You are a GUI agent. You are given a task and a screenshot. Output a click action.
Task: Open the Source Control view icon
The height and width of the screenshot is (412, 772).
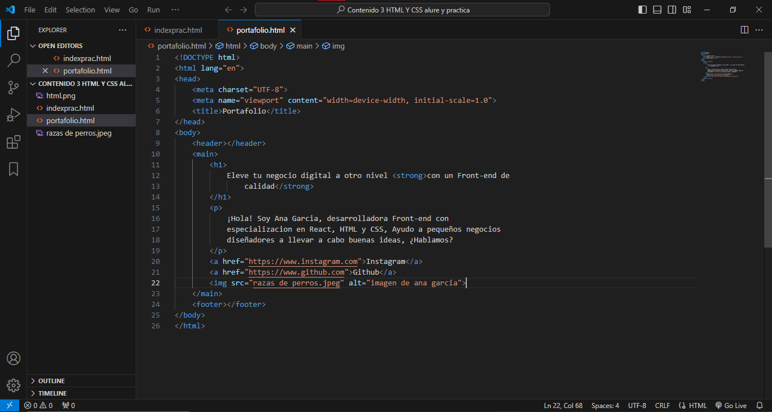[x=14, y=88]
